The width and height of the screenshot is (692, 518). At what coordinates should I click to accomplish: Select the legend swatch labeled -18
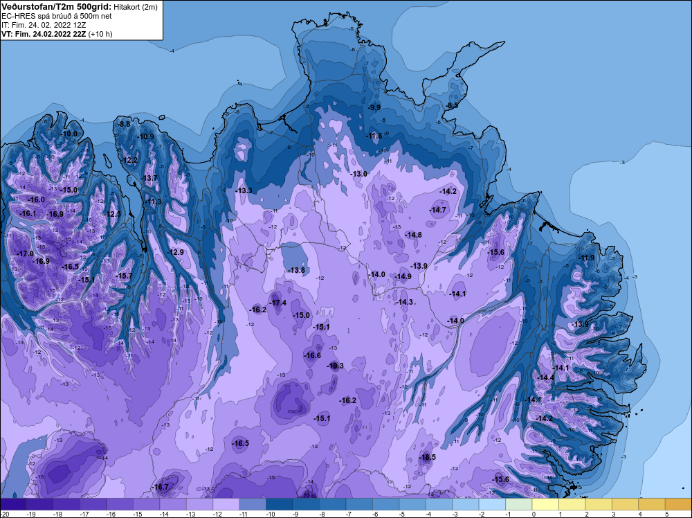click(66, 504)
